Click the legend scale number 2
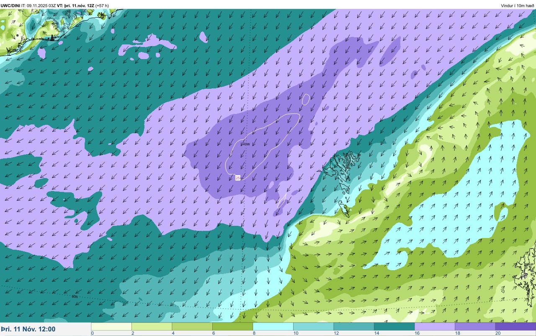This screenshot has width=536, height=336. pyautogui.click(x=132, y=333)
